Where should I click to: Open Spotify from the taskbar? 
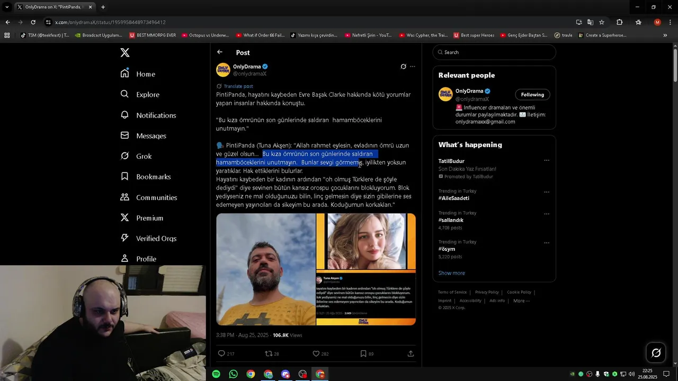[x=216, y=374]
